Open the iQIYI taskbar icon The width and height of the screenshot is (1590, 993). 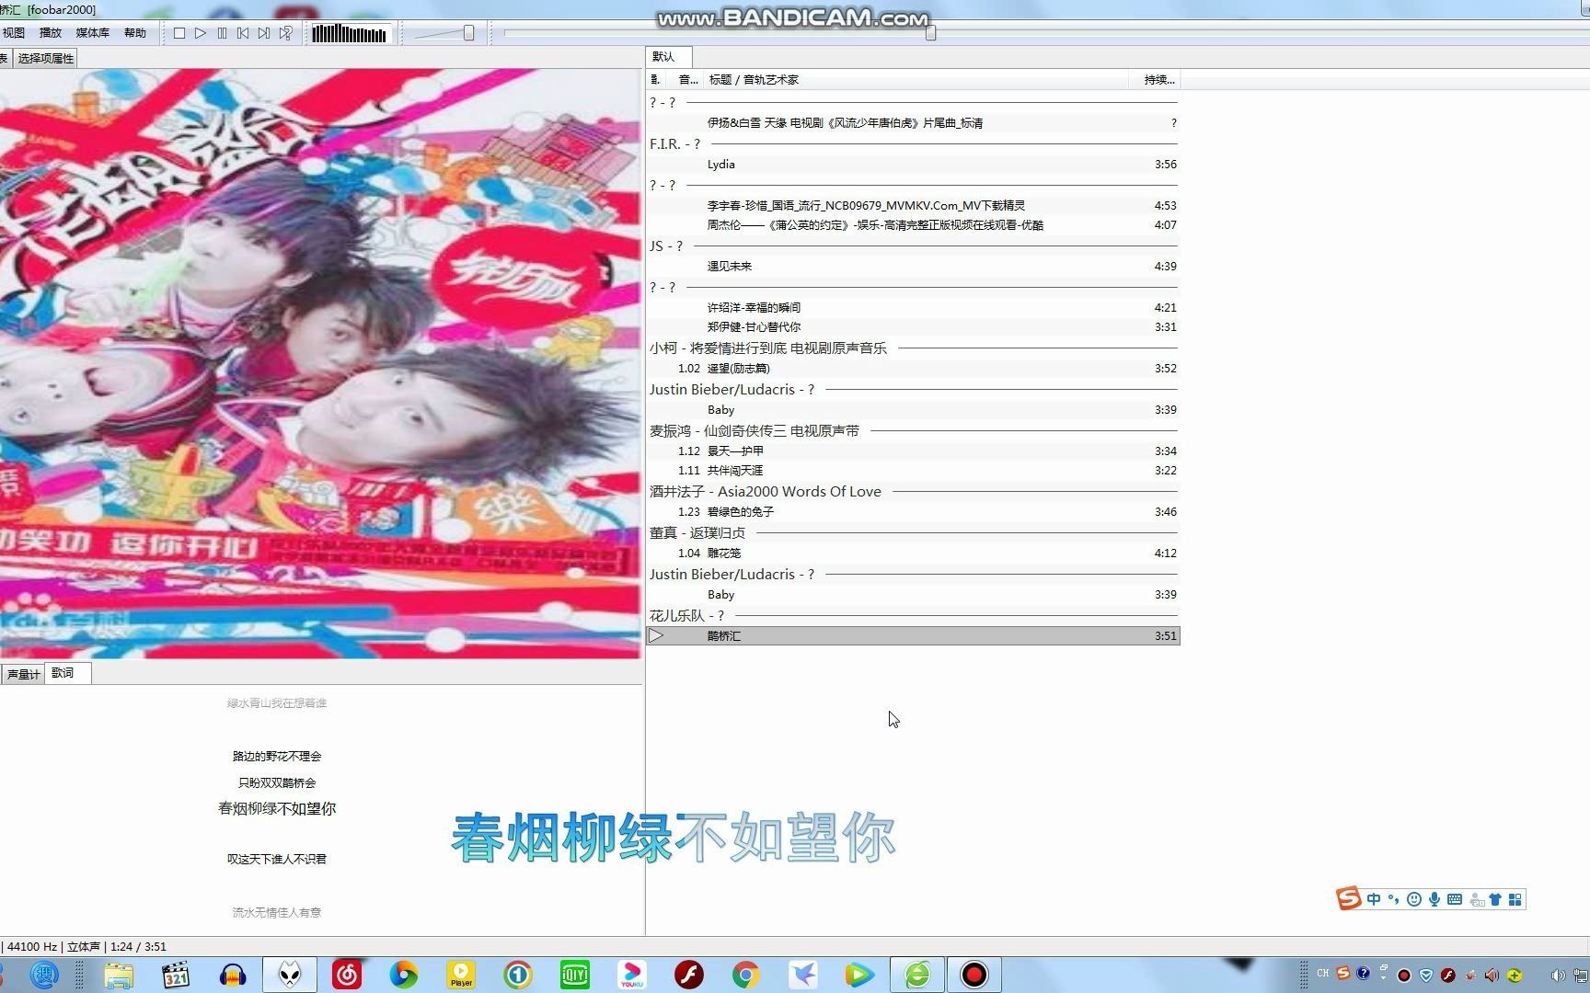tap(575, 975)
